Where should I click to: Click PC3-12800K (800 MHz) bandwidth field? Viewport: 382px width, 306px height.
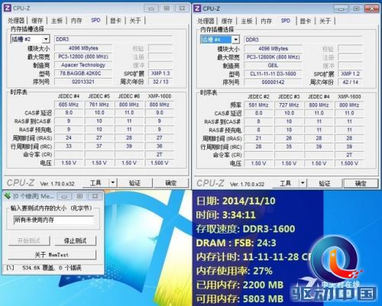point(273,57)
